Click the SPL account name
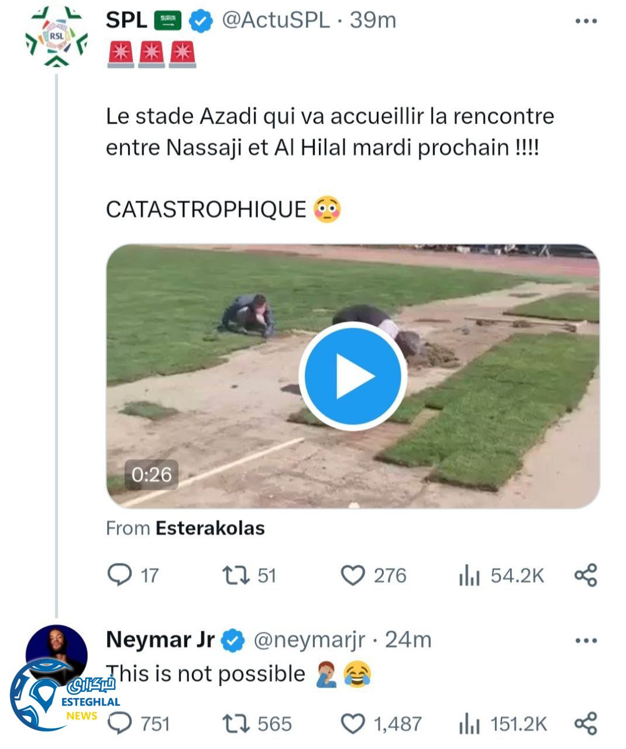 [126, 20]
